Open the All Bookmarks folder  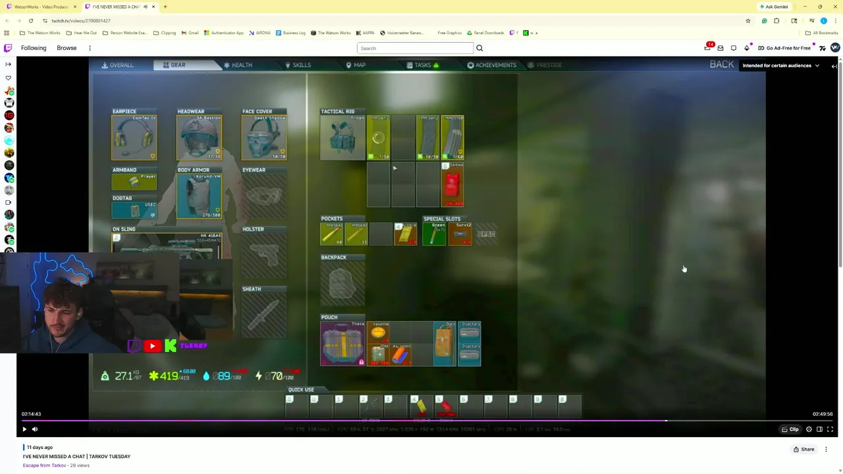[821, 33]
